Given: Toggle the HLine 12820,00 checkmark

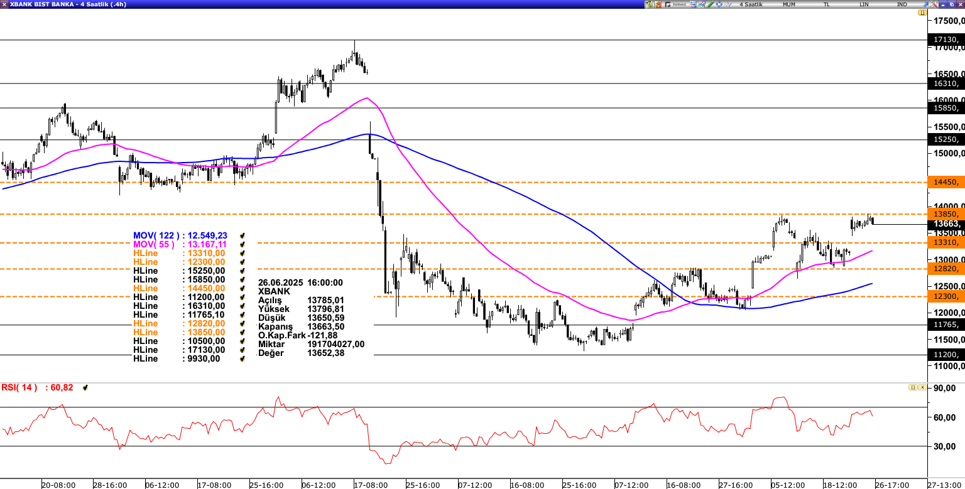Looking at the screenshot, I should [x=243, y=323].
